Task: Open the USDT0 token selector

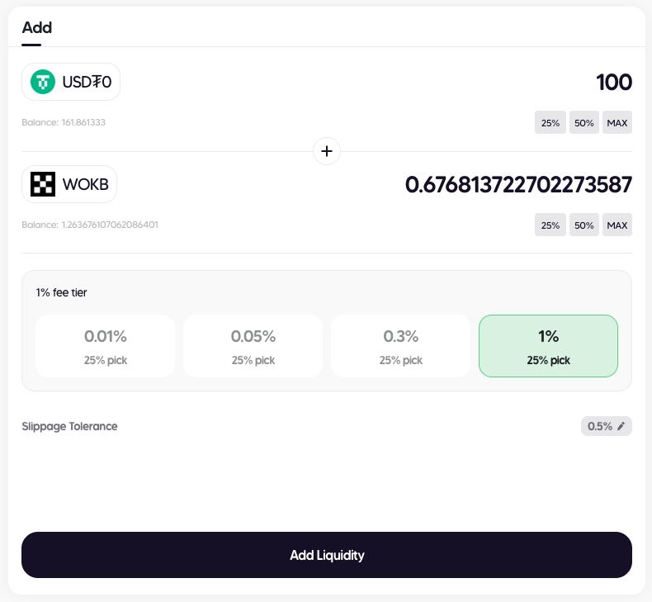Action: tap(71, 82)
